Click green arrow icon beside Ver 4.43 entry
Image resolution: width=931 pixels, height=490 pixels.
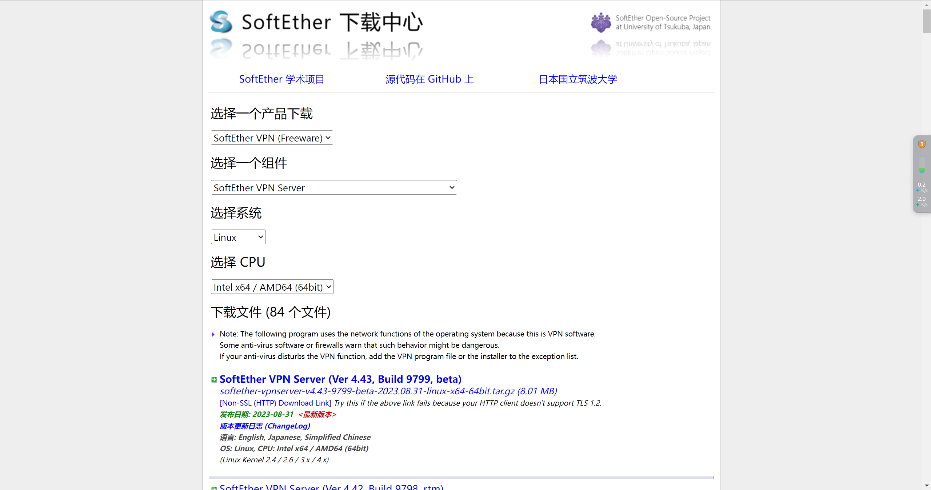click(214, 379)
